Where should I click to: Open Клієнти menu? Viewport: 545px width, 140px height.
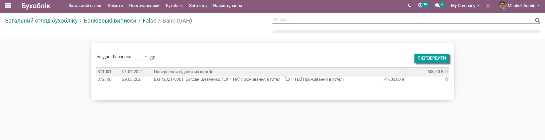pyautogui.click(x=115, y=6)
